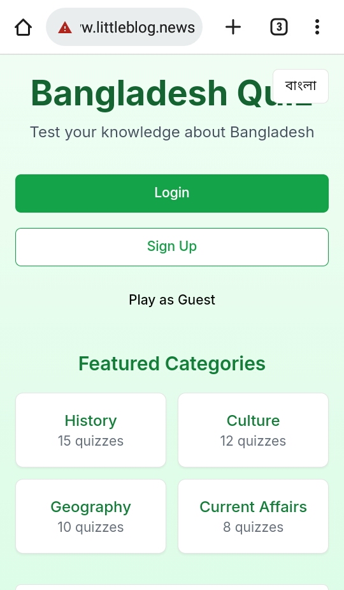Click the red not-secure warning icon
This screenshot has width=344, height=590.
[65, 27]
